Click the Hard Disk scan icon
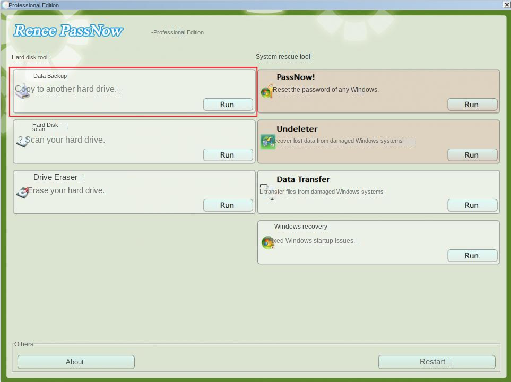The image size is (511, 382). coord(22,142)
